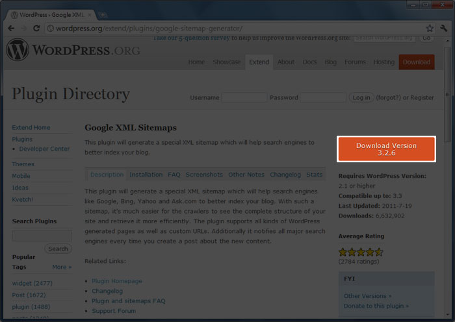Open the Mobile sidebar link
This screenshot has height=322, width=455.
point(21,176)
